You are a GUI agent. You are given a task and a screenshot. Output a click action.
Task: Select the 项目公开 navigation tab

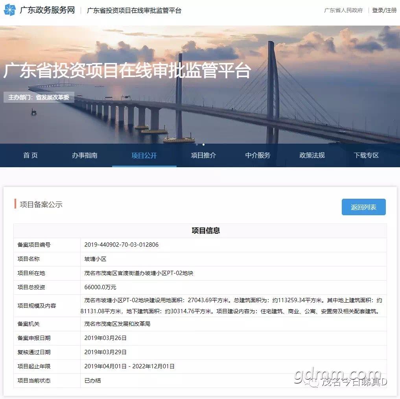click(144, 155)
